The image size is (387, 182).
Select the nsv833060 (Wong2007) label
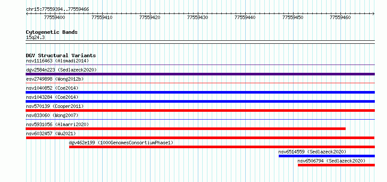coord(52,115)
